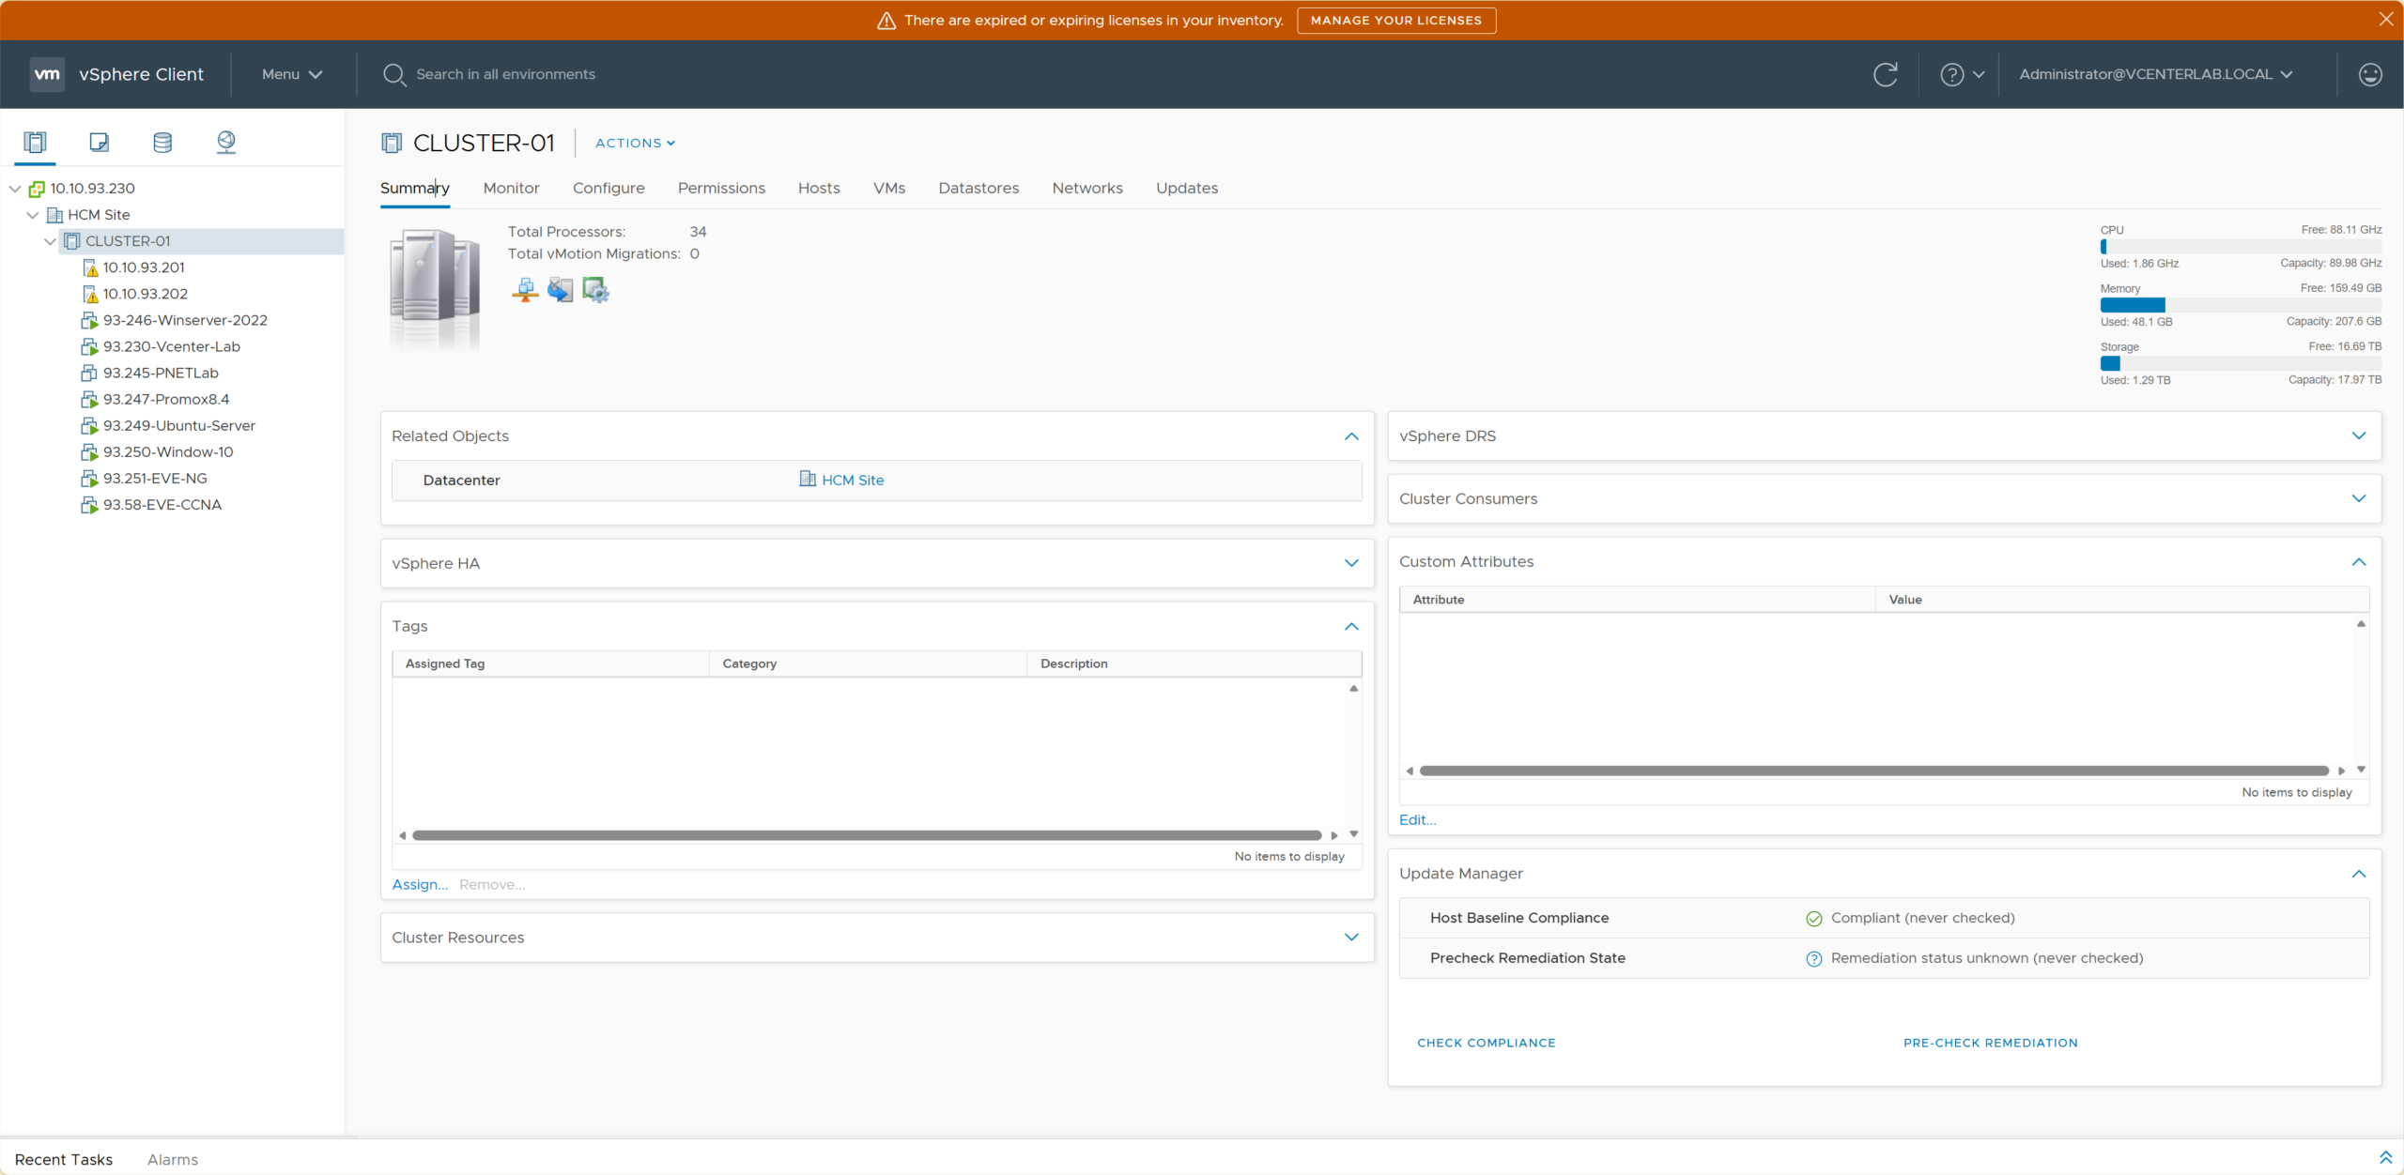Click the feedback smiley face icon
Viewport: 2404px width, 1175px height.
[x=2369, y=74]
